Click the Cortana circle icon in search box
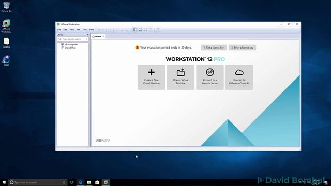The height and width of the screenshot is (186, 331). [x=11, y=182]
